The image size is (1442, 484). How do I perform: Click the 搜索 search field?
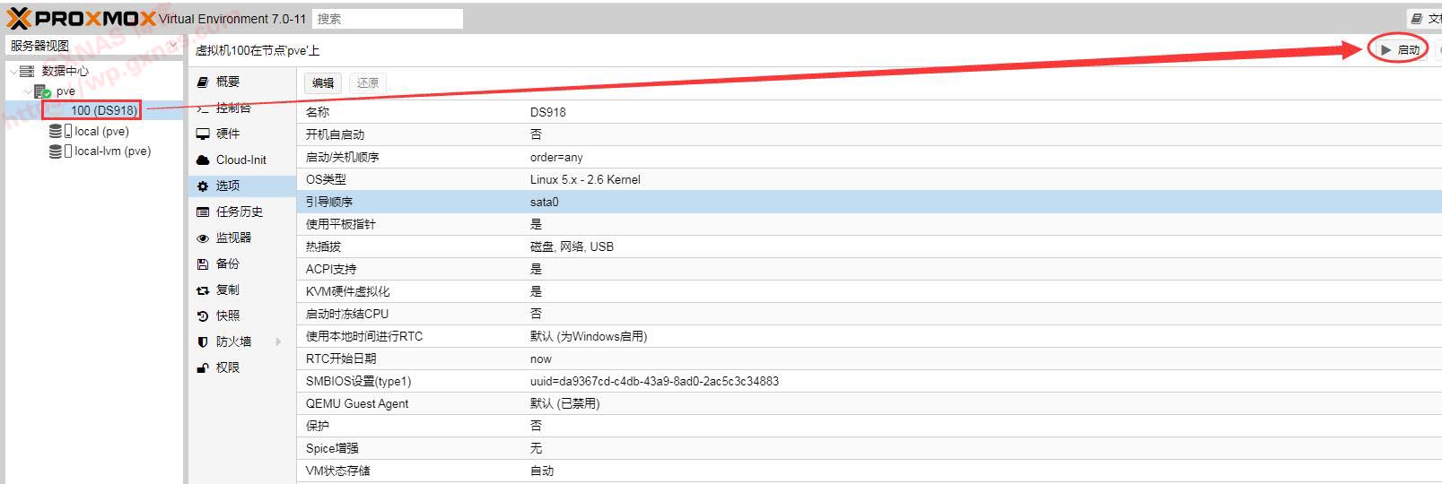388,19
